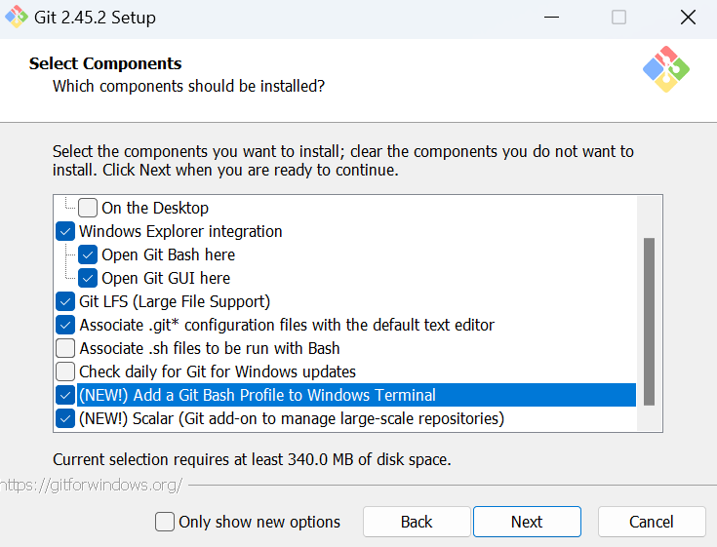Enable Check daily for Git updates
This screenshot has width=717, height=547.
point(65,371)
